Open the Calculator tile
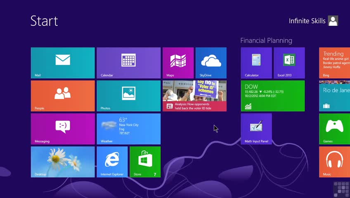The width and height of the screenshot is (350, 198). (x=256, y=63)
